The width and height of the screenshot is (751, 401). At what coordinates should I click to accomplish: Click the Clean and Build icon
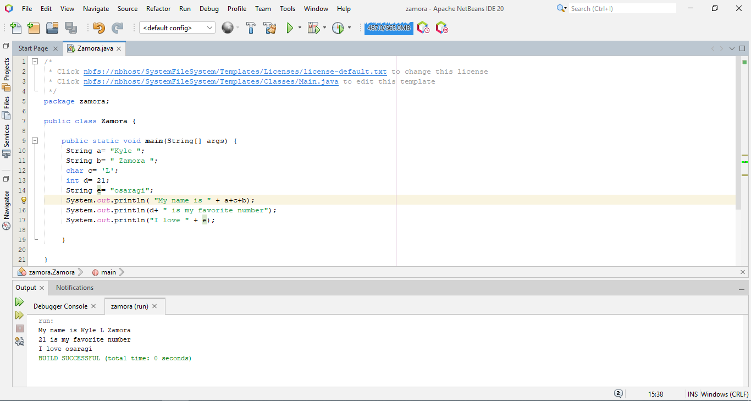[269, 28]
